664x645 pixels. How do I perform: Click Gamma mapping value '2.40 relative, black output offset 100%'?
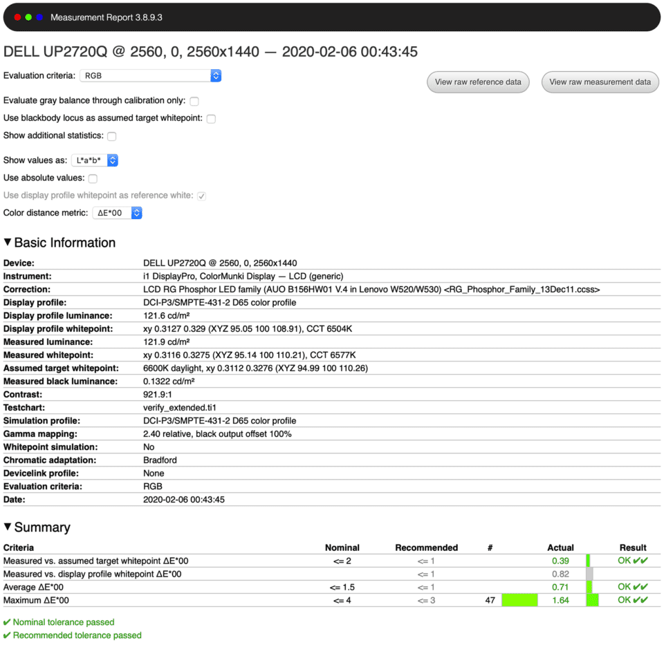[217, 434]
